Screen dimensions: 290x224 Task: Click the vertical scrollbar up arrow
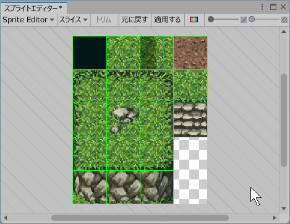coord(284,32)
